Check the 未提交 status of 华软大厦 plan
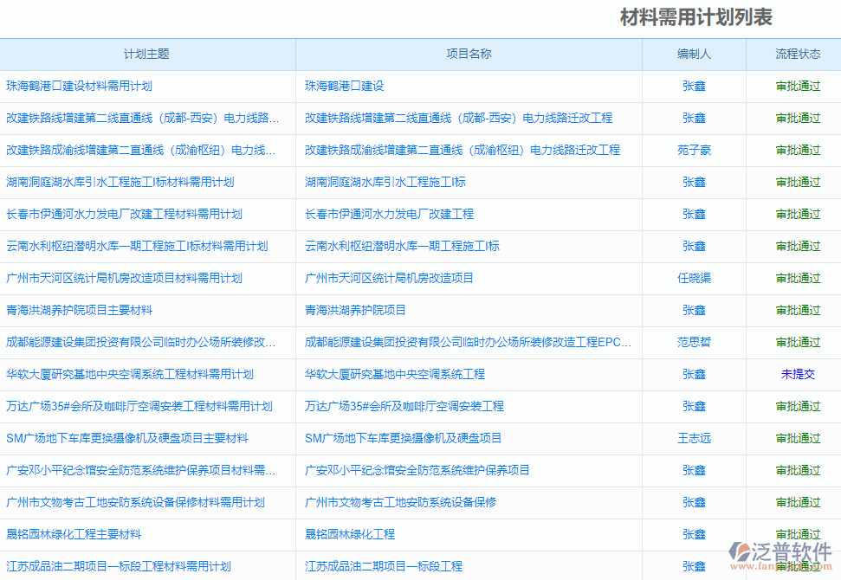 [x=796, y=374]
